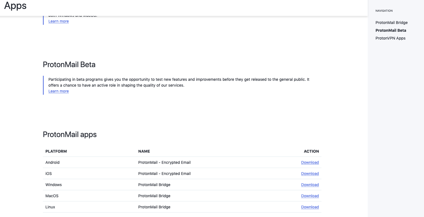Select the Android row in the apps table
This screenshot has height=217, width=424.
pyautogui.click(x=52, y=162)
